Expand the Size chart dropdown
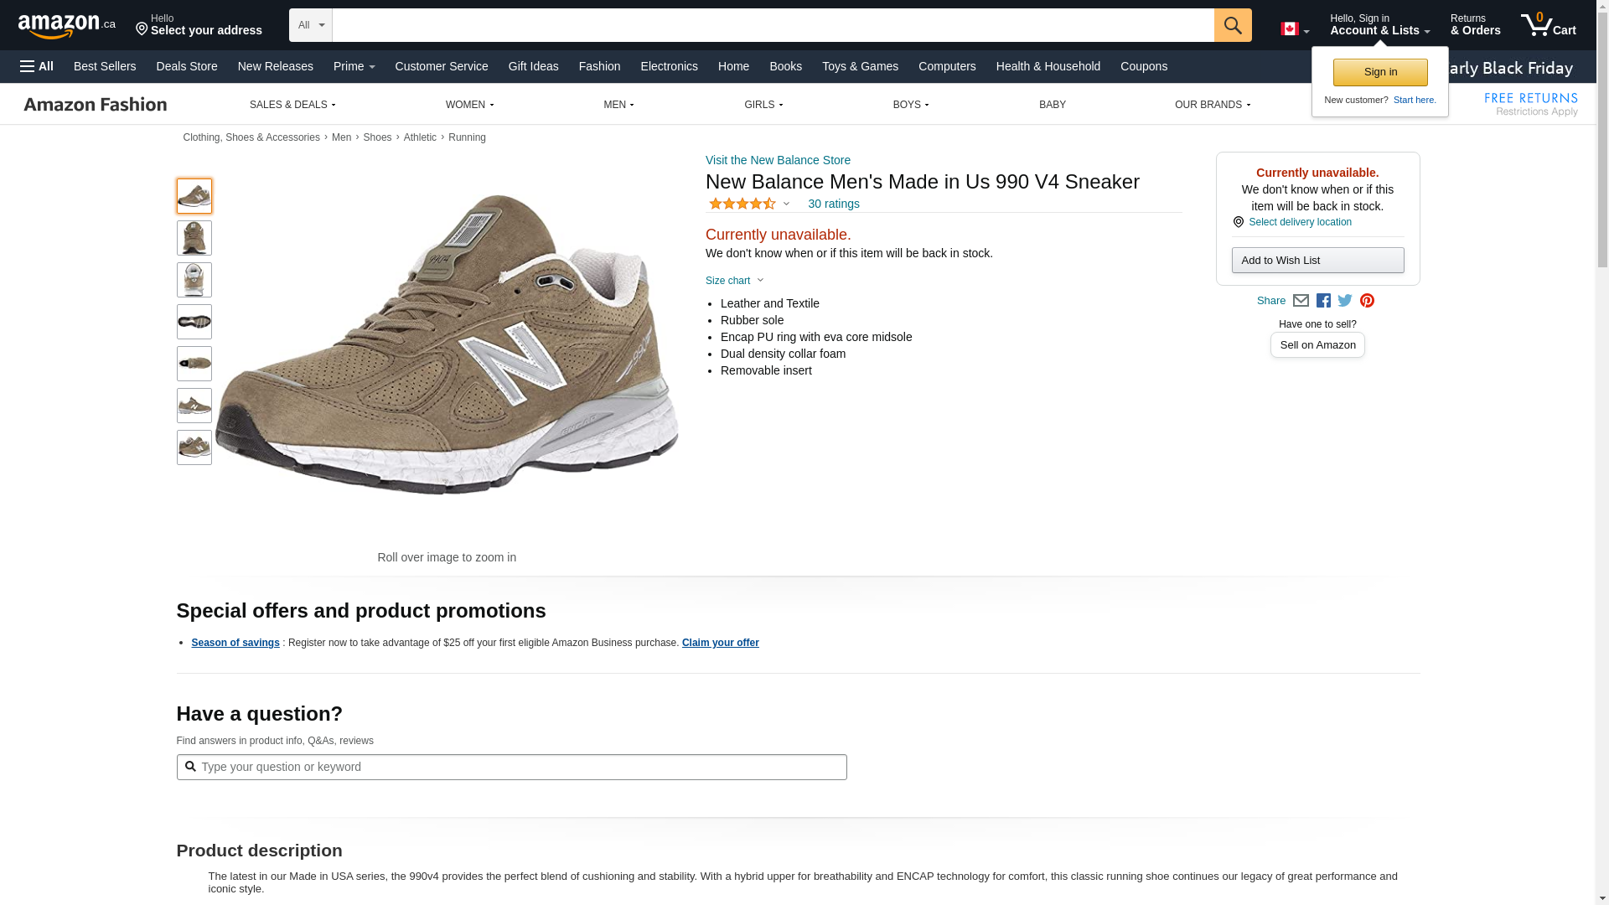 coord(734,281)
